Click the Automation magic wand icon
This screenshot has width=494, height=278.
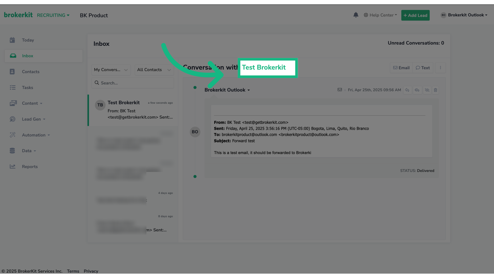coord(13,135)
